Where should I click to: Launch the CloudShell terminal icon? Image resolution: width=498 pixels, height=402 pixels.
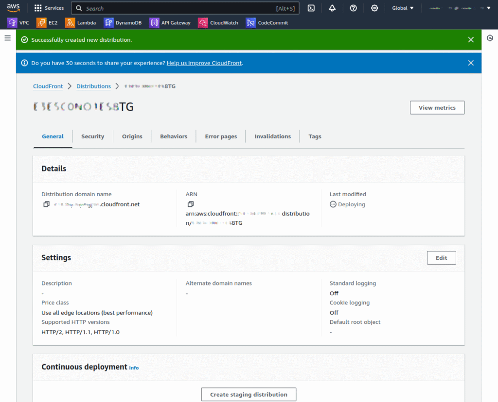coord(311,8)
